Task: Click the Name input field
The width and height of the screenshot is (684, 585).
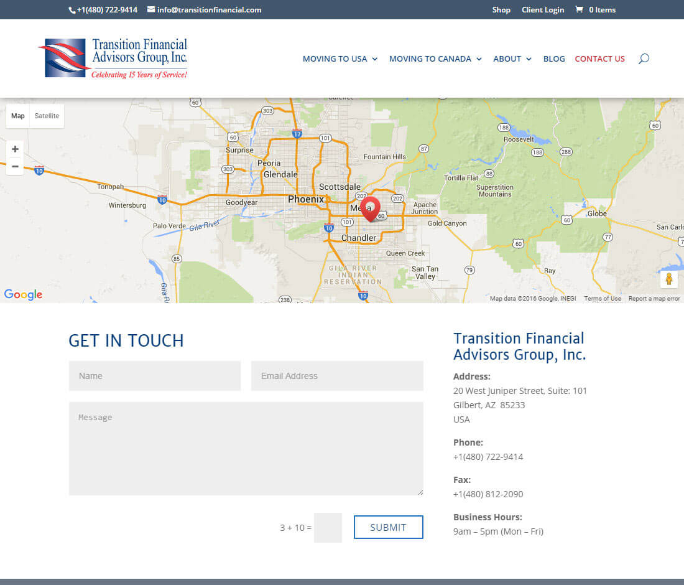Action: click(x=155, y=376)
